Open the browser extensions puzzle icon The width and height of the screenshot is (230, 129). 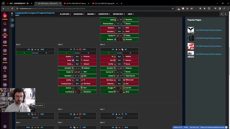click(x=209, y=9)
